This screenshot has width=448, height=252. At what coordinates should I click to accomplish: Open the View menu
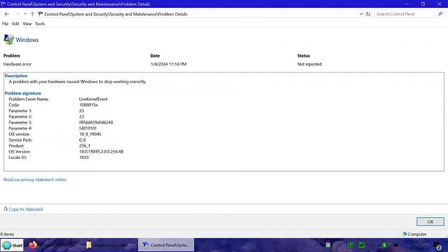pos(27,24)
